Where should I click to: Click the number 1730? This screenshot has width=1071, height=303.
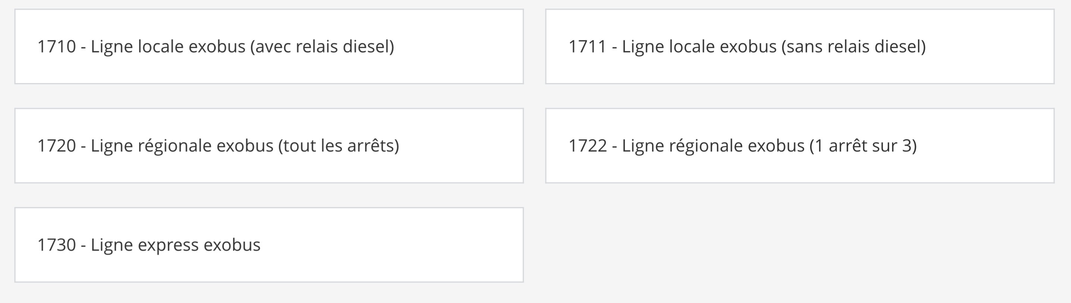point(57,245)
